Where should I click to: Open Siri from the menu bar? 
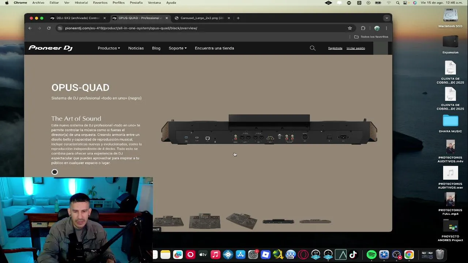coord(415,3)
